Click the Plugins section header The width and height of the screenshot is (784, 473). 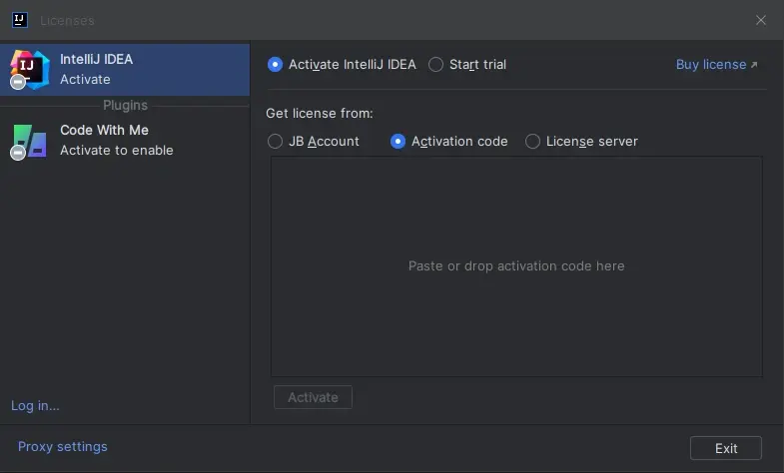pyautogui.click(x=125, y=105)
